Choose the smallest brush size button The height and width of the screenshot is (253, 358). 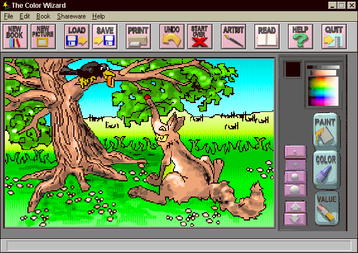pos(295,152)
